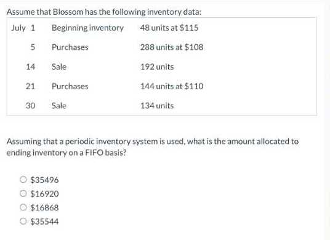Click the 288 units at $108 cell
The height and width of the screenshot is (240, 330).
click(172, 47)
